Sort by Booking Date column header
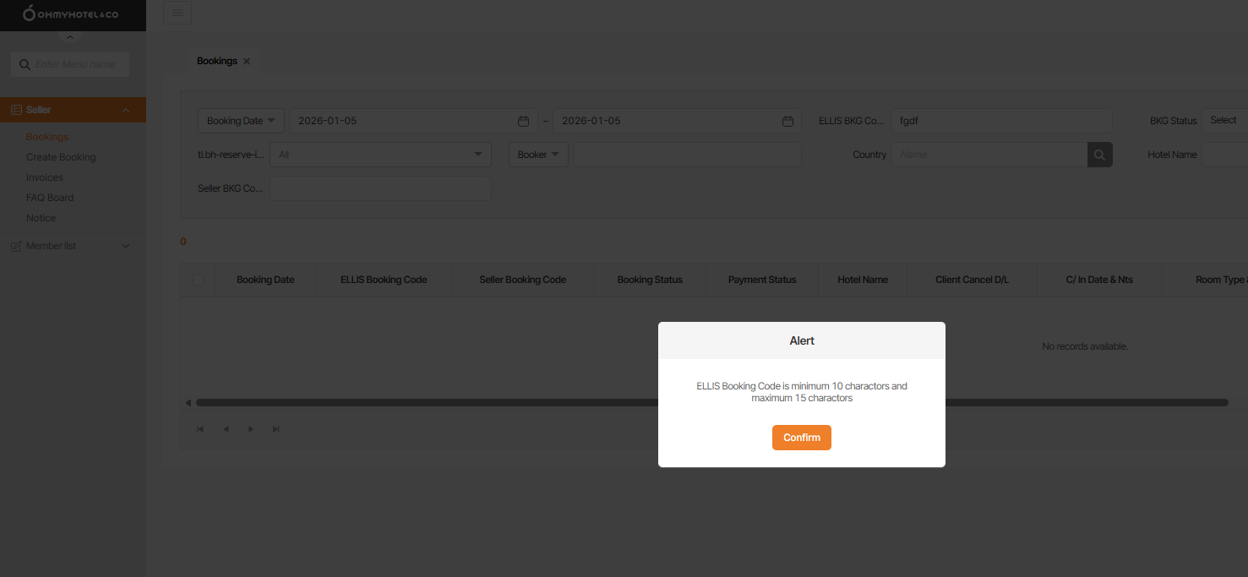The width and height of the screenshot is (1248, 577). pyautogui.click(x=265, y=280)
